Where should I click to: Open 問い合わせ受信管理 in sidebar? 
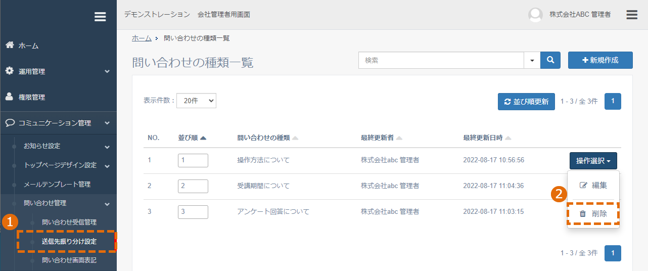click(69, 222)
